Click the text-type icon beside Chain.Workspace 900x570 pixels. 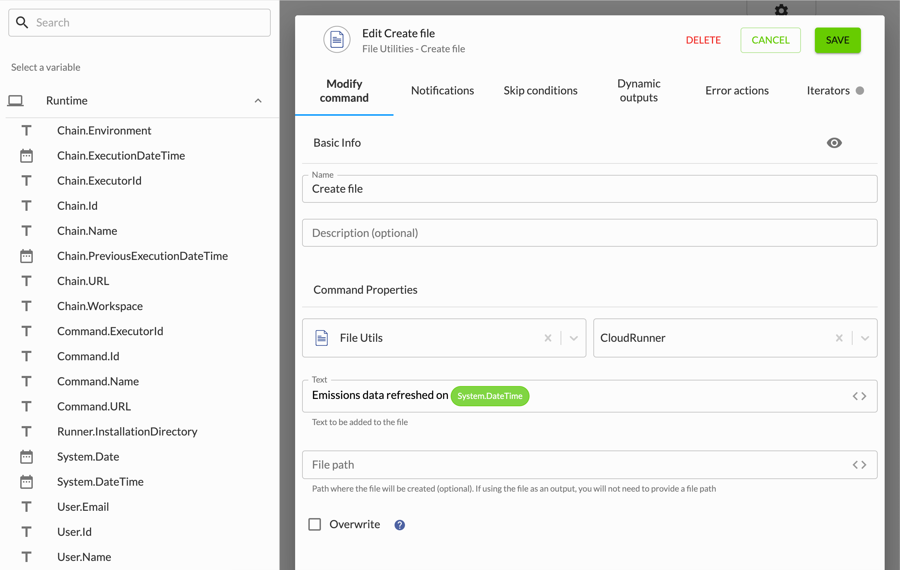tap(27, 306)
